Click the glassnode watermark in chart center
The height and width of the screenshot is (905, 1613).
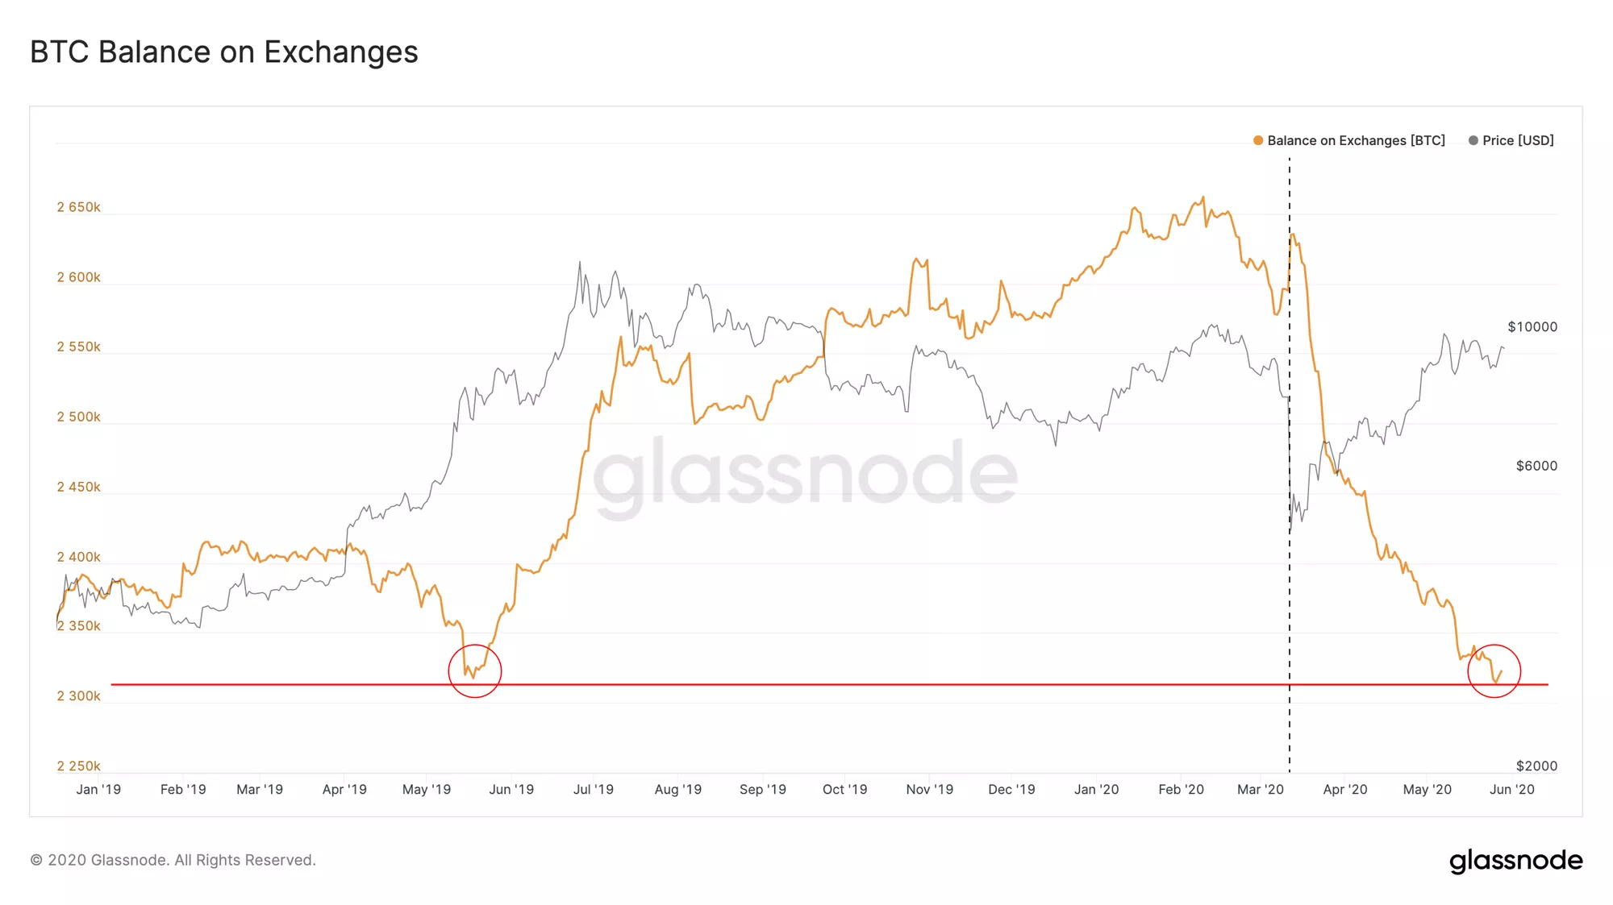click(x=805, y=474)
